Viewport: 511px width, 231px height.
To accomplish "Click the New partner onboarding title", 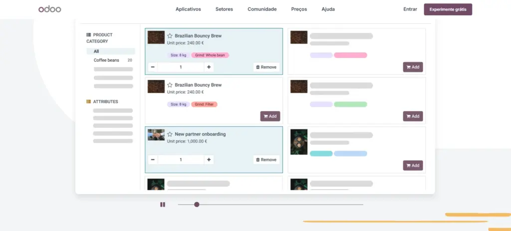I will click(x=200, y=134).
